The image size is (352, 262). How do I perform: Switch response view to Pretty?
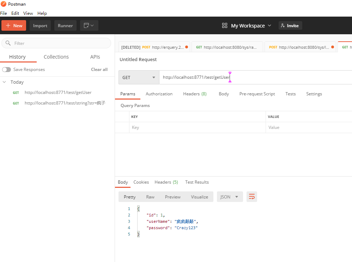(x=129, y=197)
